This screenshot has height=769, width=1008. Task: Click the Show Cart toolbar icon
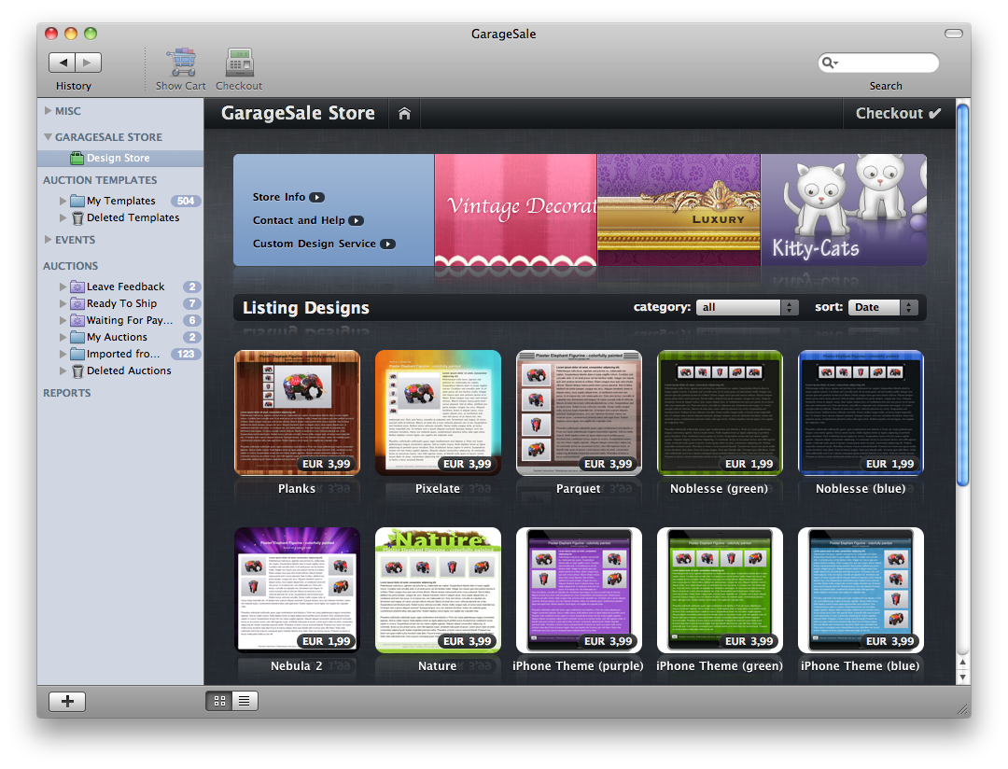183,63
